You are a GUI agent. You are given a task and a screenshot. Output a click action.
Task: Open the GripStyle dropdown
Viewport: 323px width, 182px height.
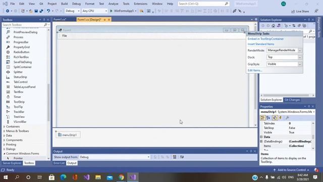coord(300,64)
